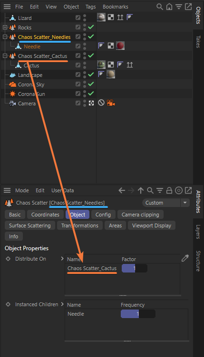Open the File menu

(x=19, y=7)
